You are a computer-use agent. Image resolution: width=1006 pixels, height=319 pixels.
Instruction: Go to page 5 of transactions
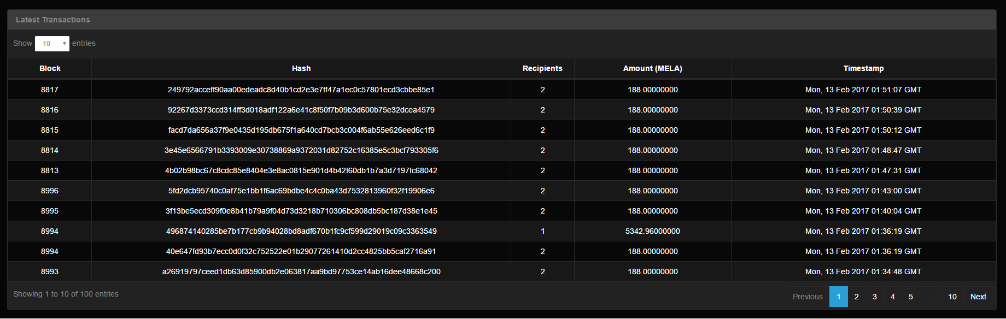tap(911, 297)
